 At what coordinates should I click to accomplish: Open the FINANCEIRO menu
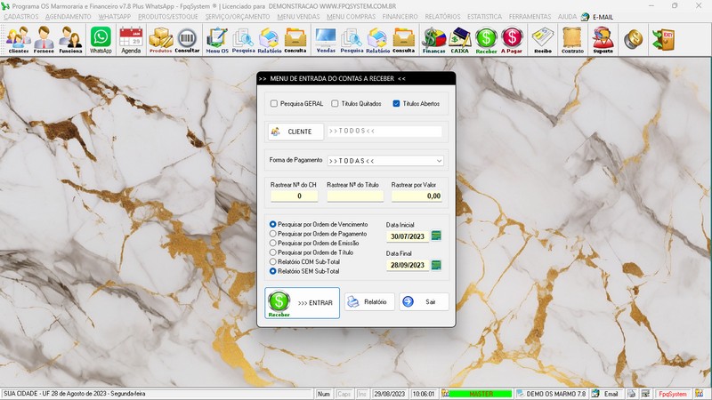point(400,17)
